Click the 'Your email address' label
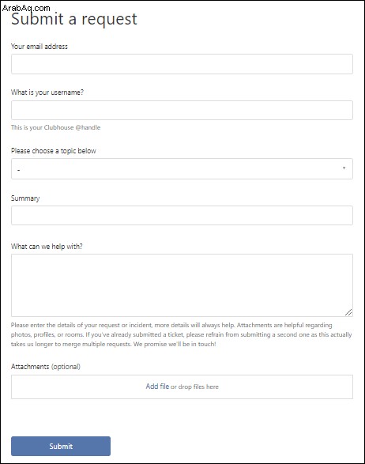365x464 pixels. click(x=40, y=47)
